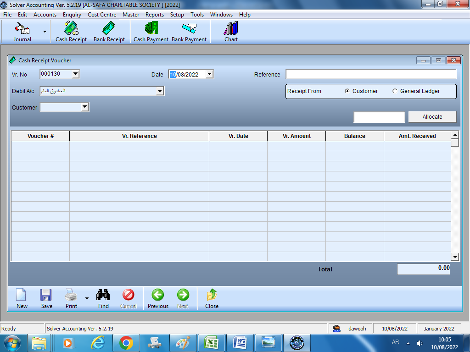Click the New voucher button

(x=22, y=298)
